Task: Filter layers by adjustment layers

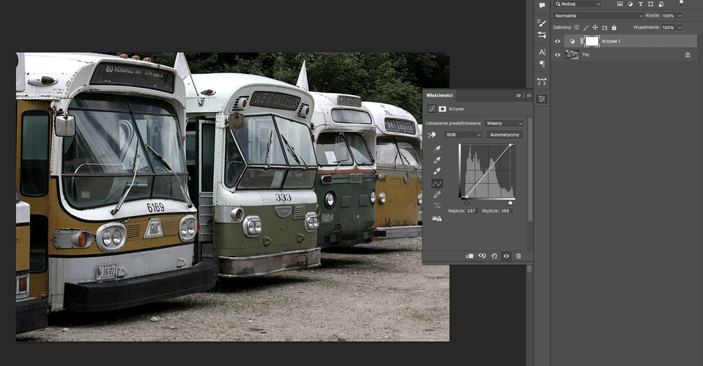Action: 630,4
